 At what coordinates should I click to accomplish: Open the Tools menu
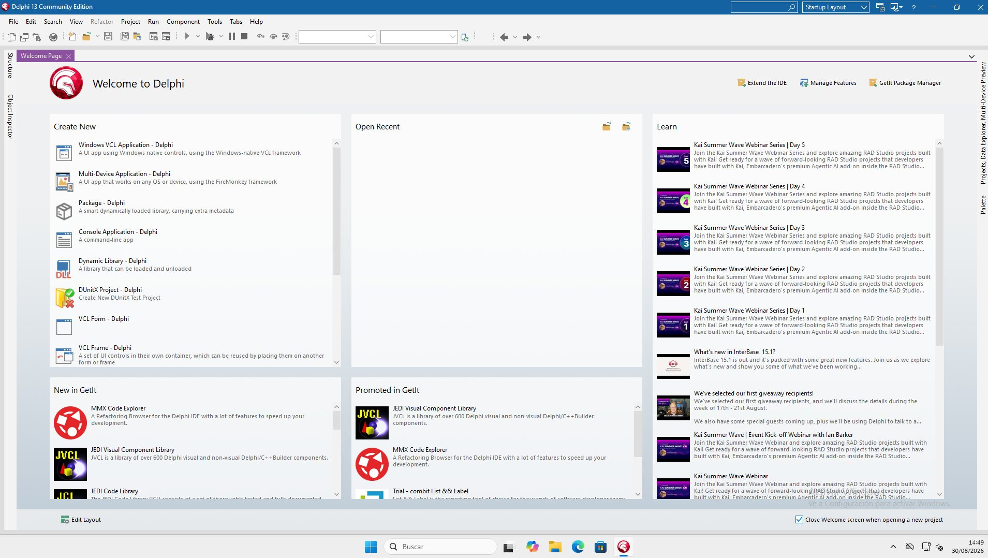click(215, 22)
